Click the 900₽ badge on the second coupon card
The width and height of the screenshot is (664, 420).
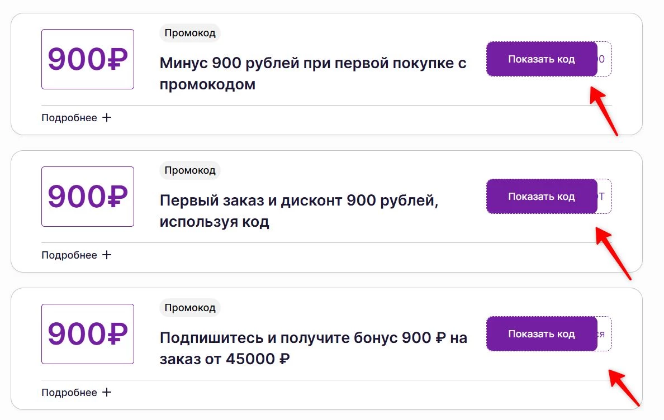(x=87, y=196)
